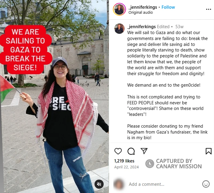214x193 pixels.
Task: Click the blurred commenter avatar
Action: click(119, 184)
